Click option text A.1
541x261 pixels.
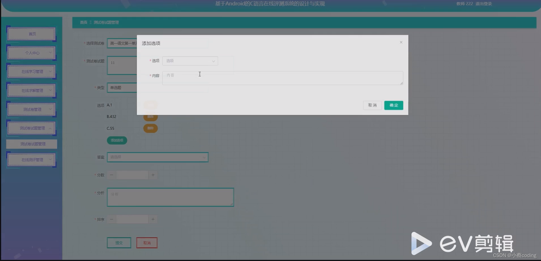coord(109,105)
